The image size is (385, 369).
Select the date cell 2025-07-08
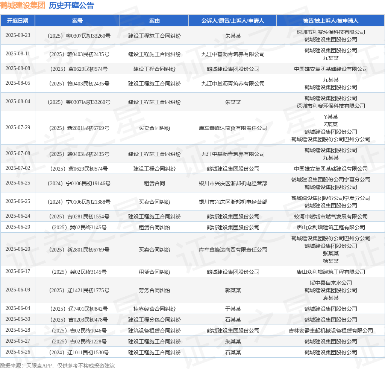(x=18, y=153)
